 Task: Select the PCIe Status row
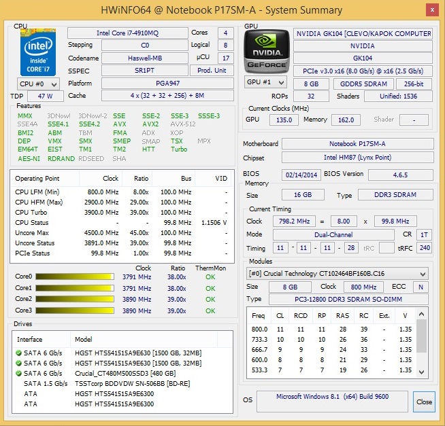coord(122,253)
